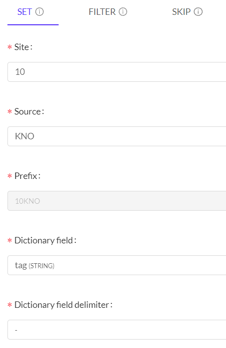This screenshot has width=226, height=348.
Task: Open the info icon beside FILTER
Action: [x=123, y=12]
